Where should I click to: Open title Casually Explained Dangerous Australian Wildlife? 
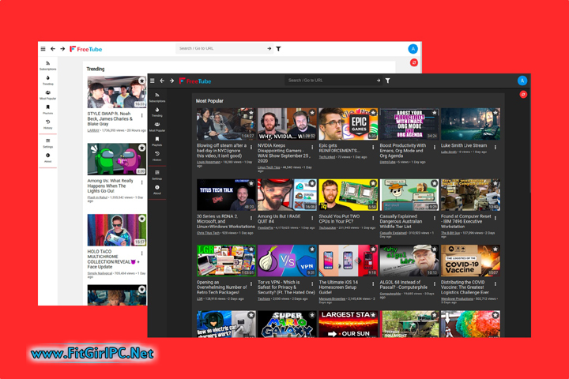(401, 221)
